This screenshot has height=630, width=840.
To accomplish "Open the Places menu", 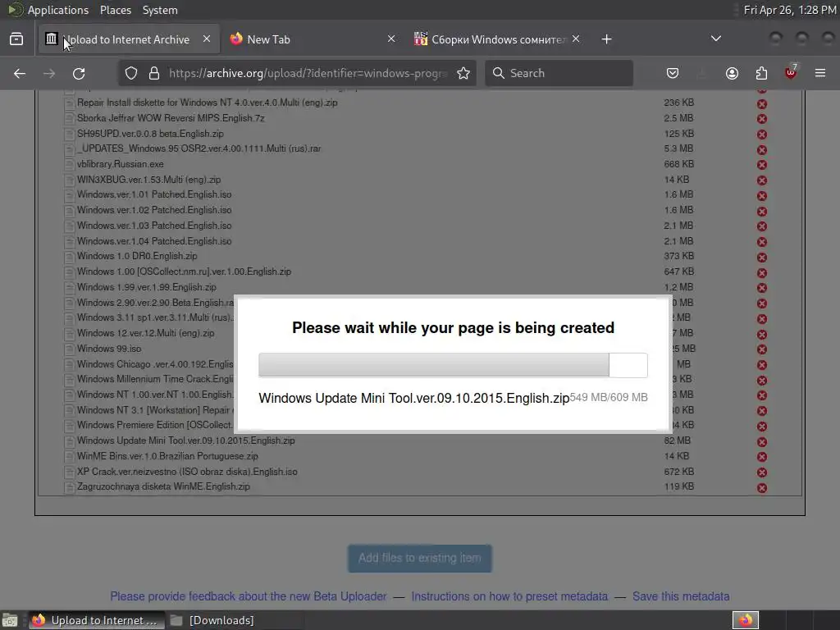I will 116,10.
